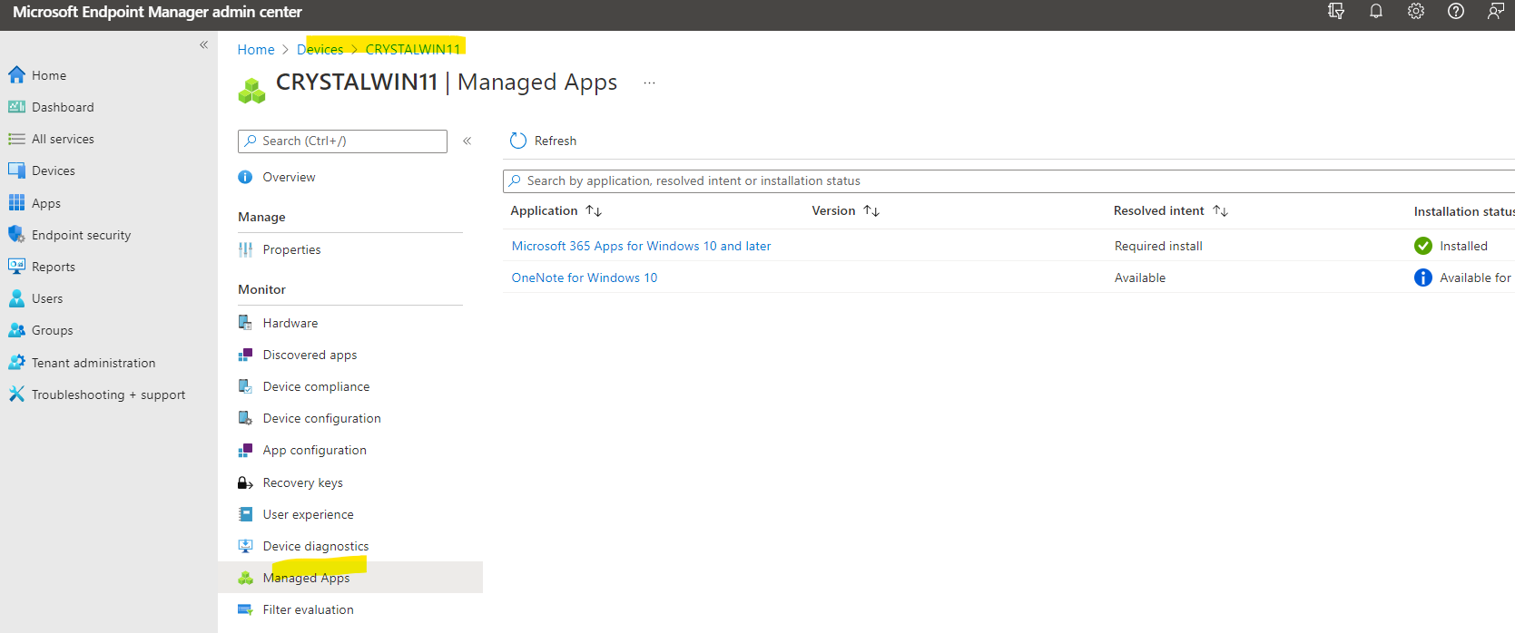
Task: Sort by Resolved intent column arrows
Action: 1221,210
